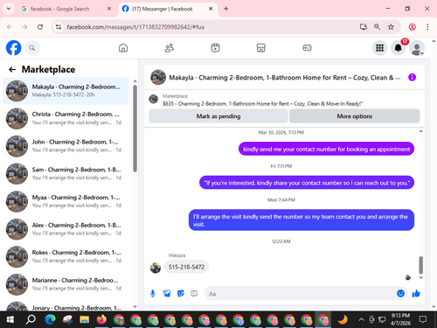
Task: Open Sam conversation in list
Action: (66, 173)
